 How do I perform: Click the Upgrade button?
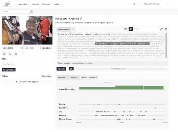pos(61,69)
